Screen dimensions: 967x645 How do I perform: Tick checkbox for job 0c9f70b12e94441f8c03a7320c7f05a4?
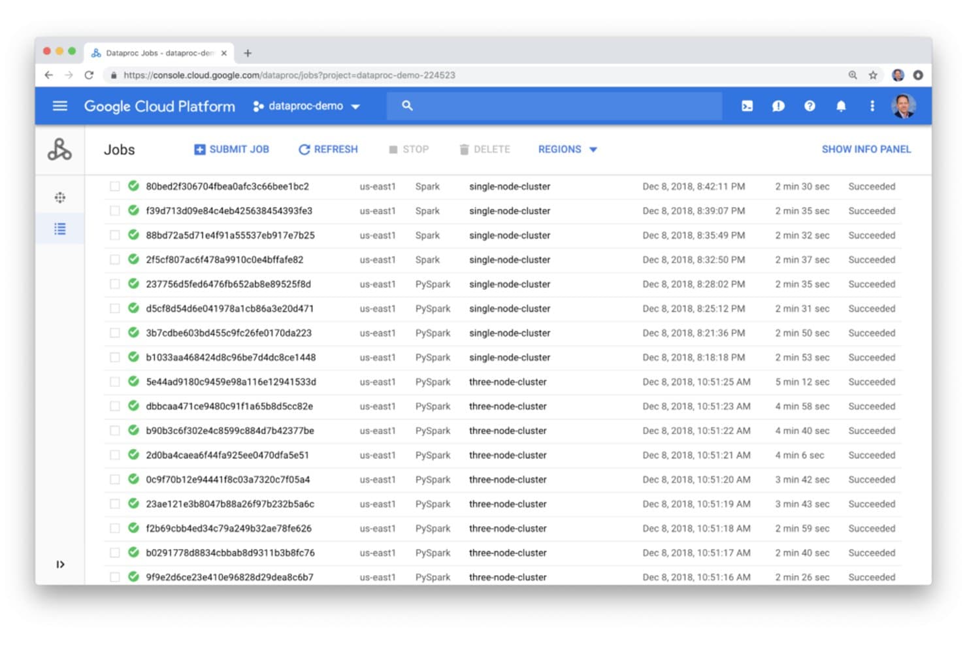click(115, 480)
